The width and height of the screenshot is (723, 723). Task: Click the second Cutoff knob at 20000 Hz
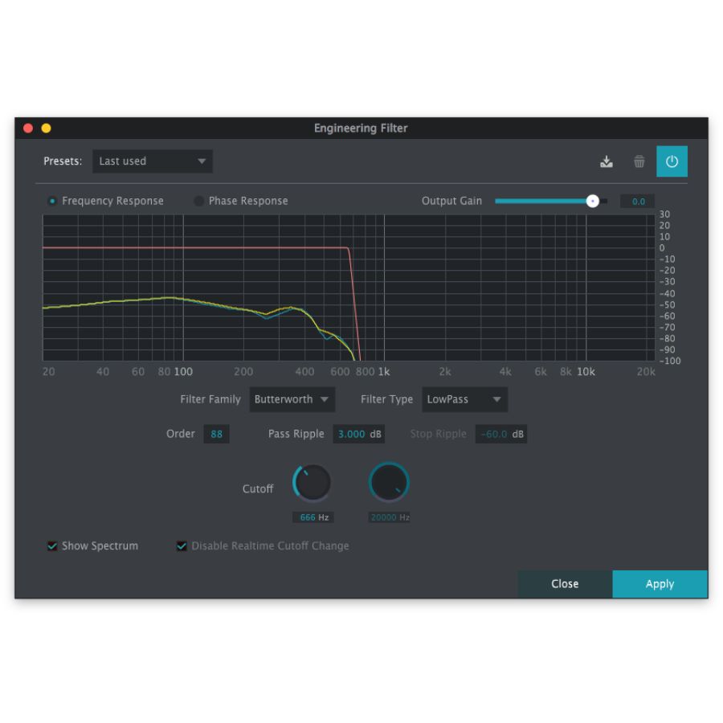(389, 483)
